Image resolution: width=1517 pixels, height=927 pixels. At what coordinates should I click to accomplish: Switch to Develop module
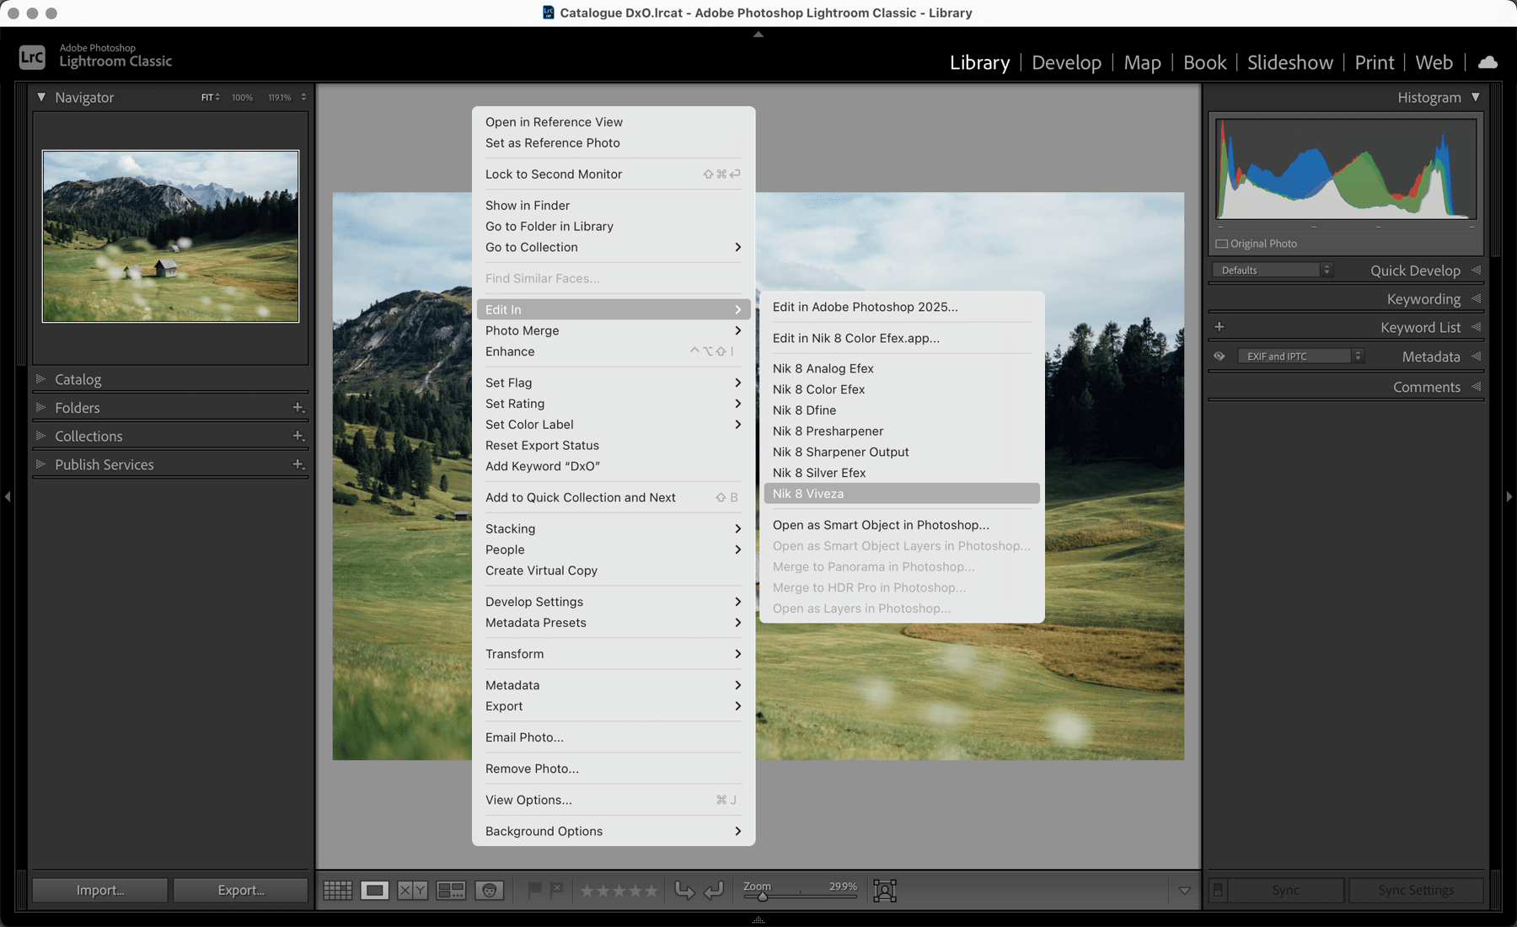(x=1066, y=62)
